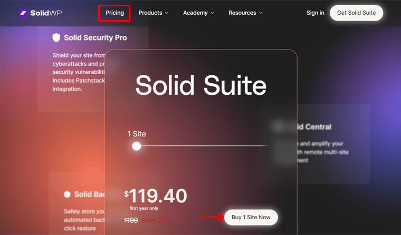401x235 pixels.
Task: Click the site count slider handle
Action: (x=137, y=146)
